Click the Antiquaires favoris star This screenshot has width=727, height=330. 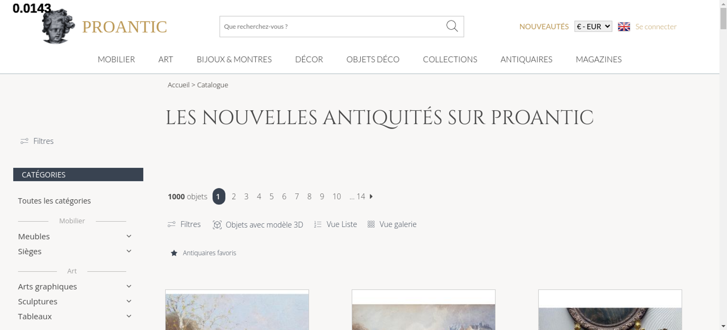point(174,253)
